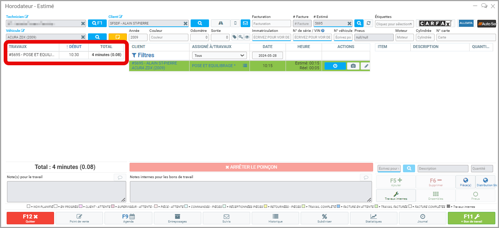Click the Immatriculation input field
The width and height of the screenshot is (499, 228).
[272, 37]
